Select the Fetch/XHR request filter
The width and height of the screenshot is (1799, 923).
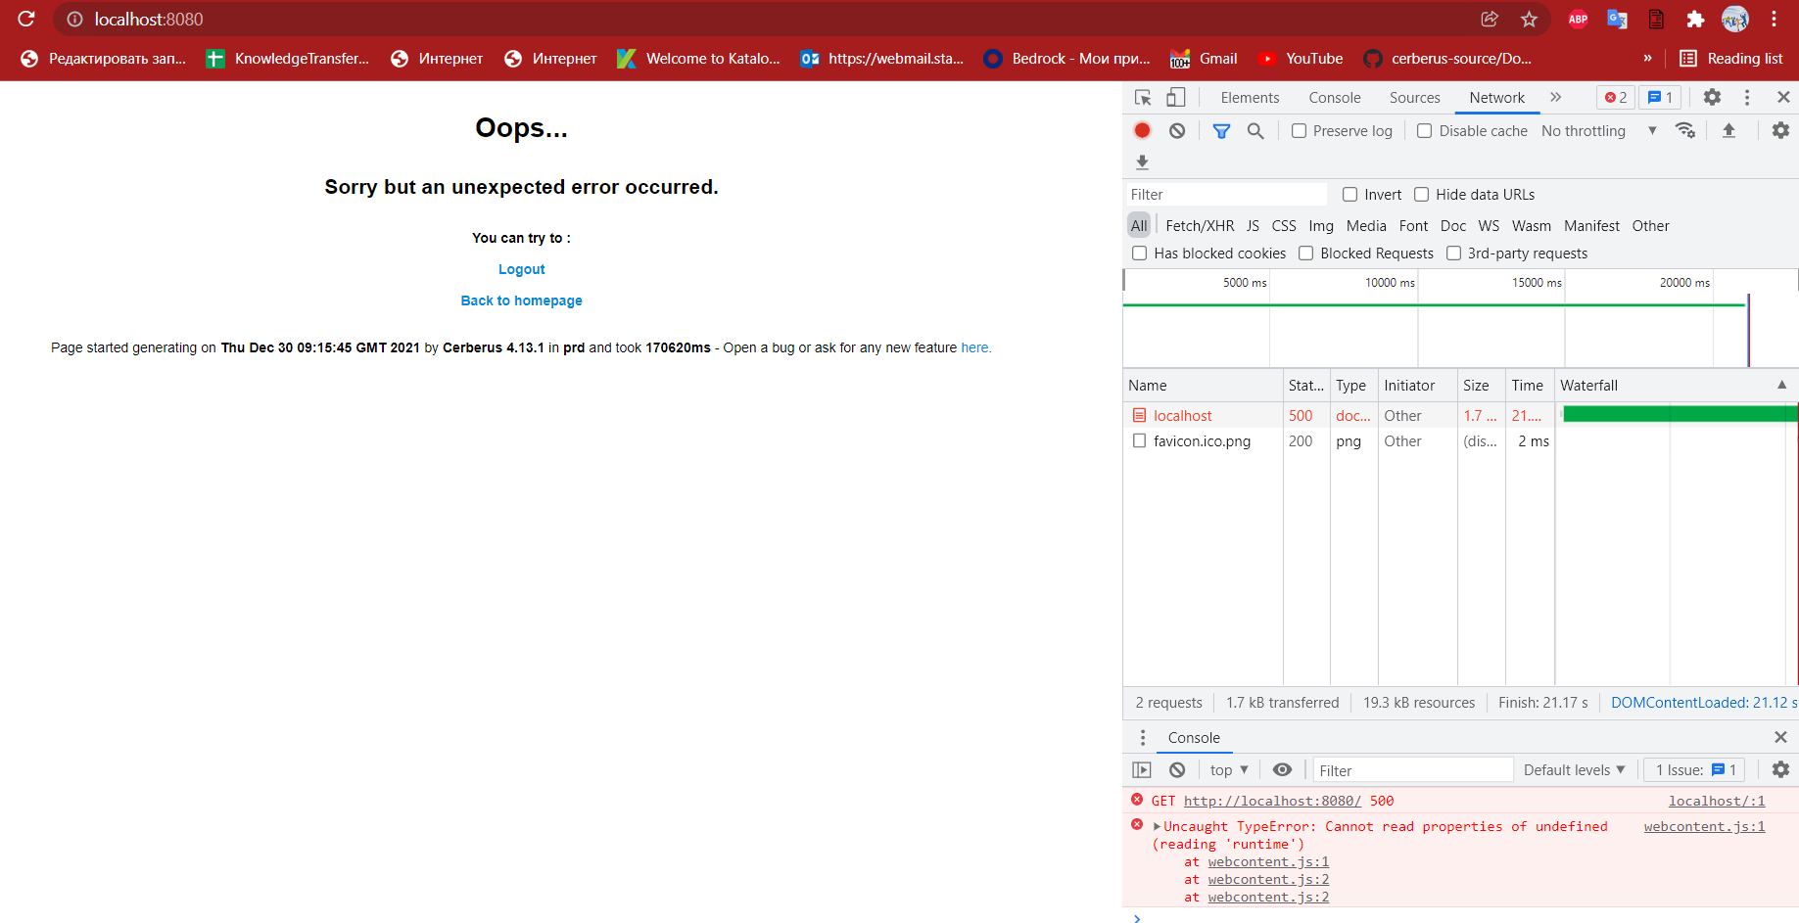(1199, 225)
